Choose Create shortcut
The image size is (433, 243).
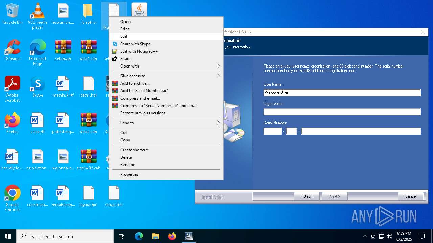[166, 150]
